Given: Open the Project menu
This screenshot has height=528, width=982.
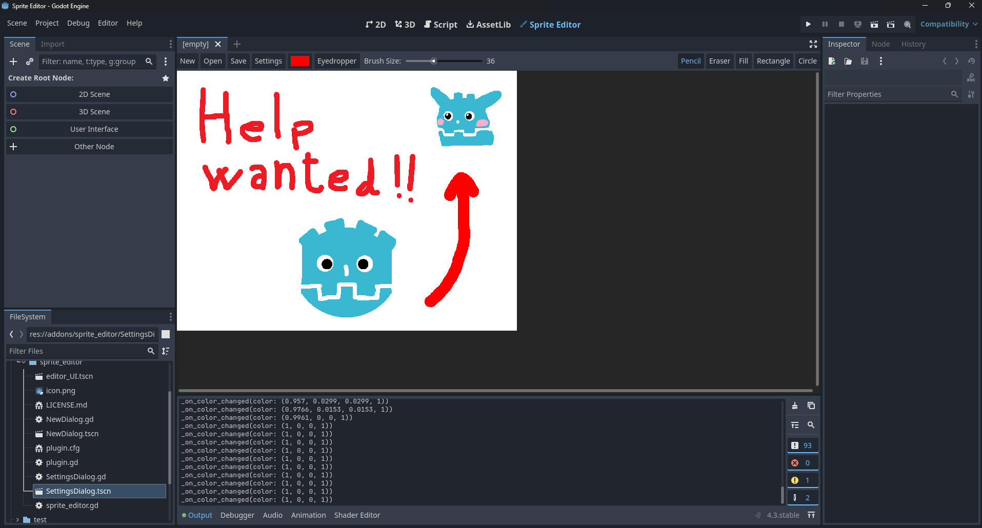Looking at the screenshot, I should tap(47, 23).
